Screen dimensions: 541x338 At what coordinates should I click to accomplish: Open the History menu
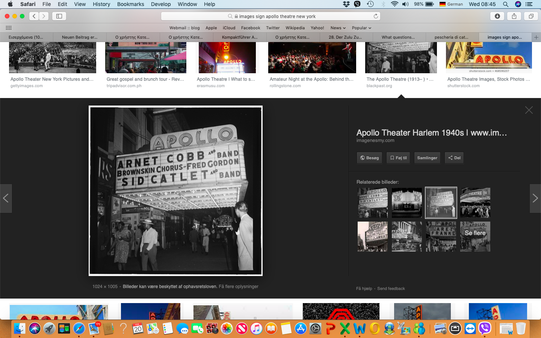(x=101, y=4)
